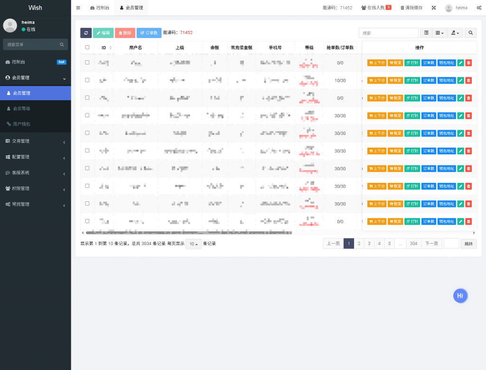Image resolution: width=486 pixels, height=370 pixels.
Task: Toggle the table card view icon
Action: pos(426,33)
